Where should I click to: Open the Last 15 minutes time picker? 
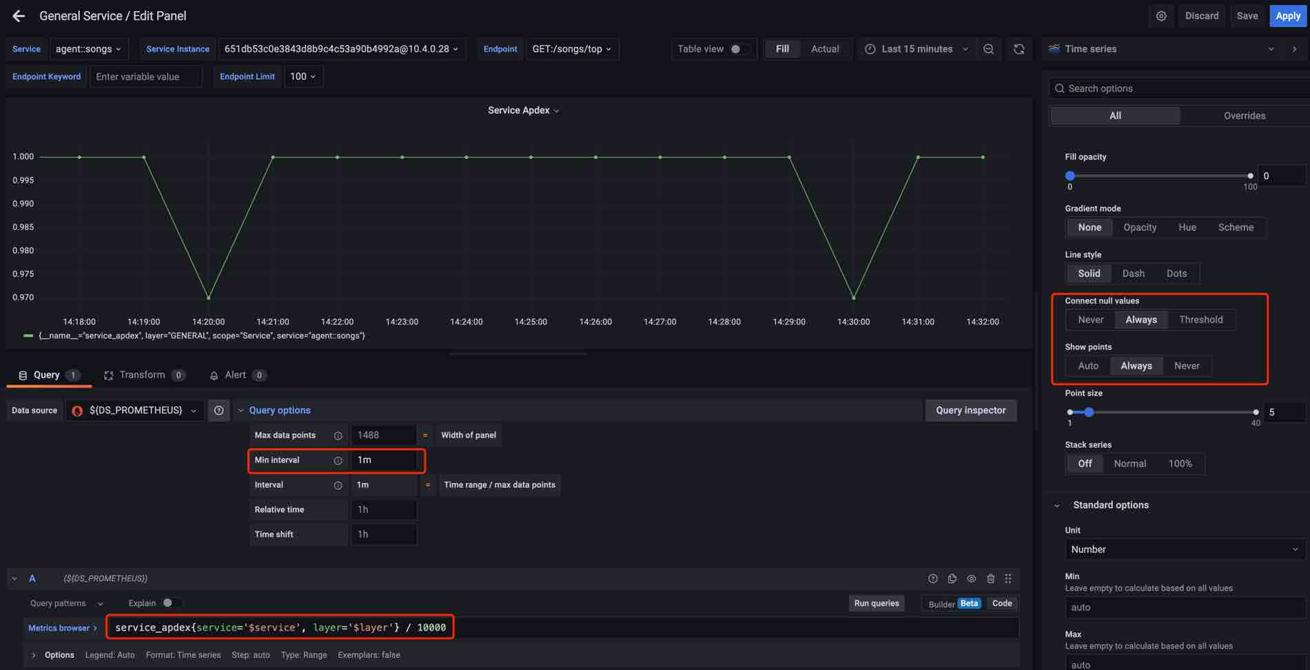click(917, 49)
